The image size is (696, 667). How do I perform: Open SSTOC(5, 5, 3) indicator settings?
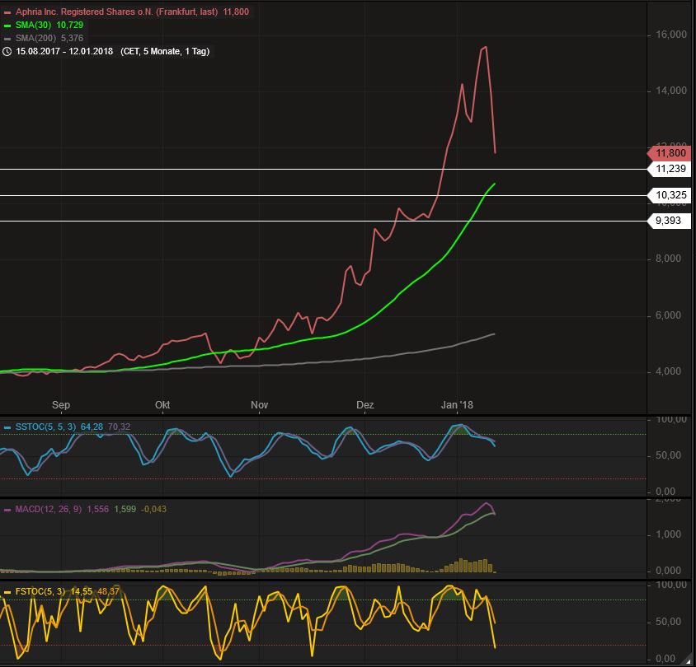coord(45,427)
